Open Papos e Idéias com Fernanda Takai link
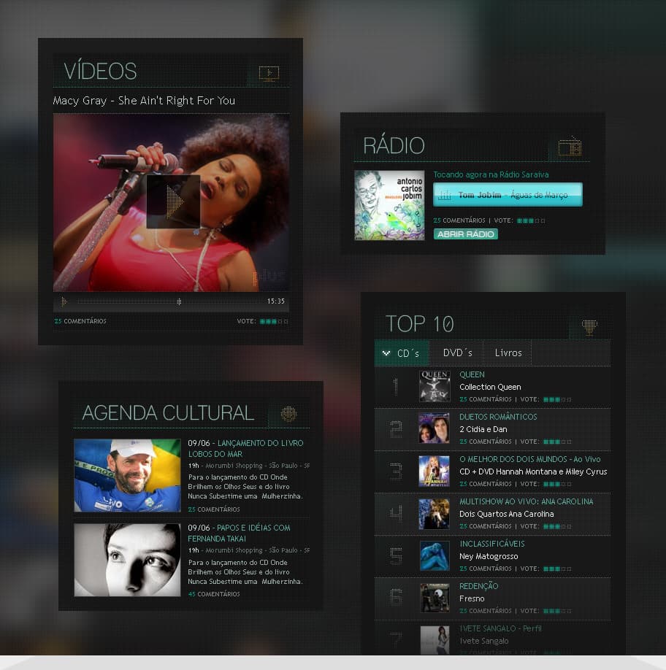The width and height of the screenshot is (666, 670). point(239,534)
